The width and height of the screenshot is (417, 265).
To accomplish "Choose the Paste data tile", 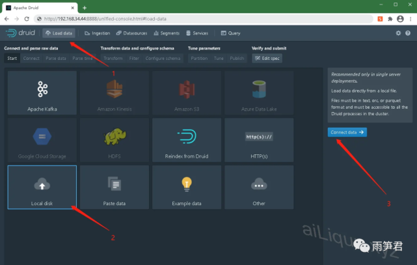I will [x=114, y=188].
